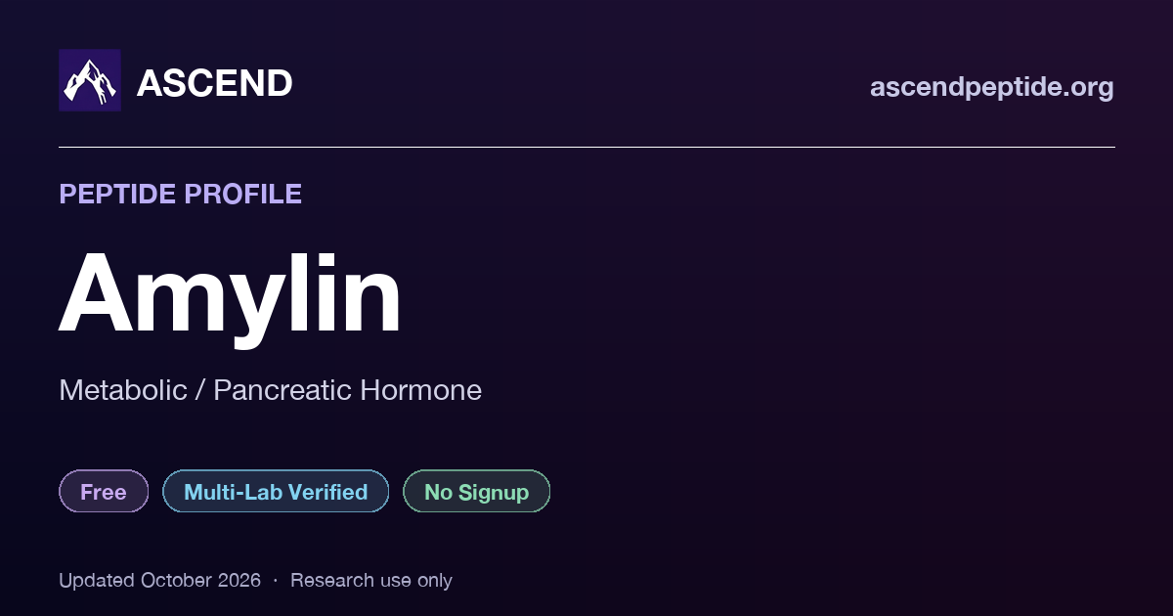Click the green No Signup badge
The image size is (1173, 616).
click(477, 491)
